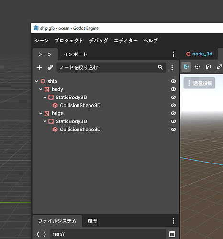Open the 透視投影 viewport view menu

(x=200, y=83)
